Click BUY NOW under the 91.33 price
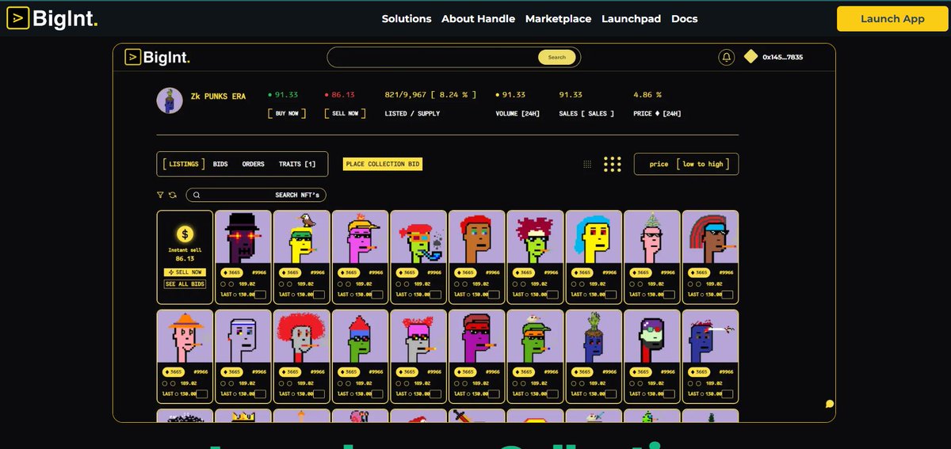This screenshot has width=951, height=449. 287,113
